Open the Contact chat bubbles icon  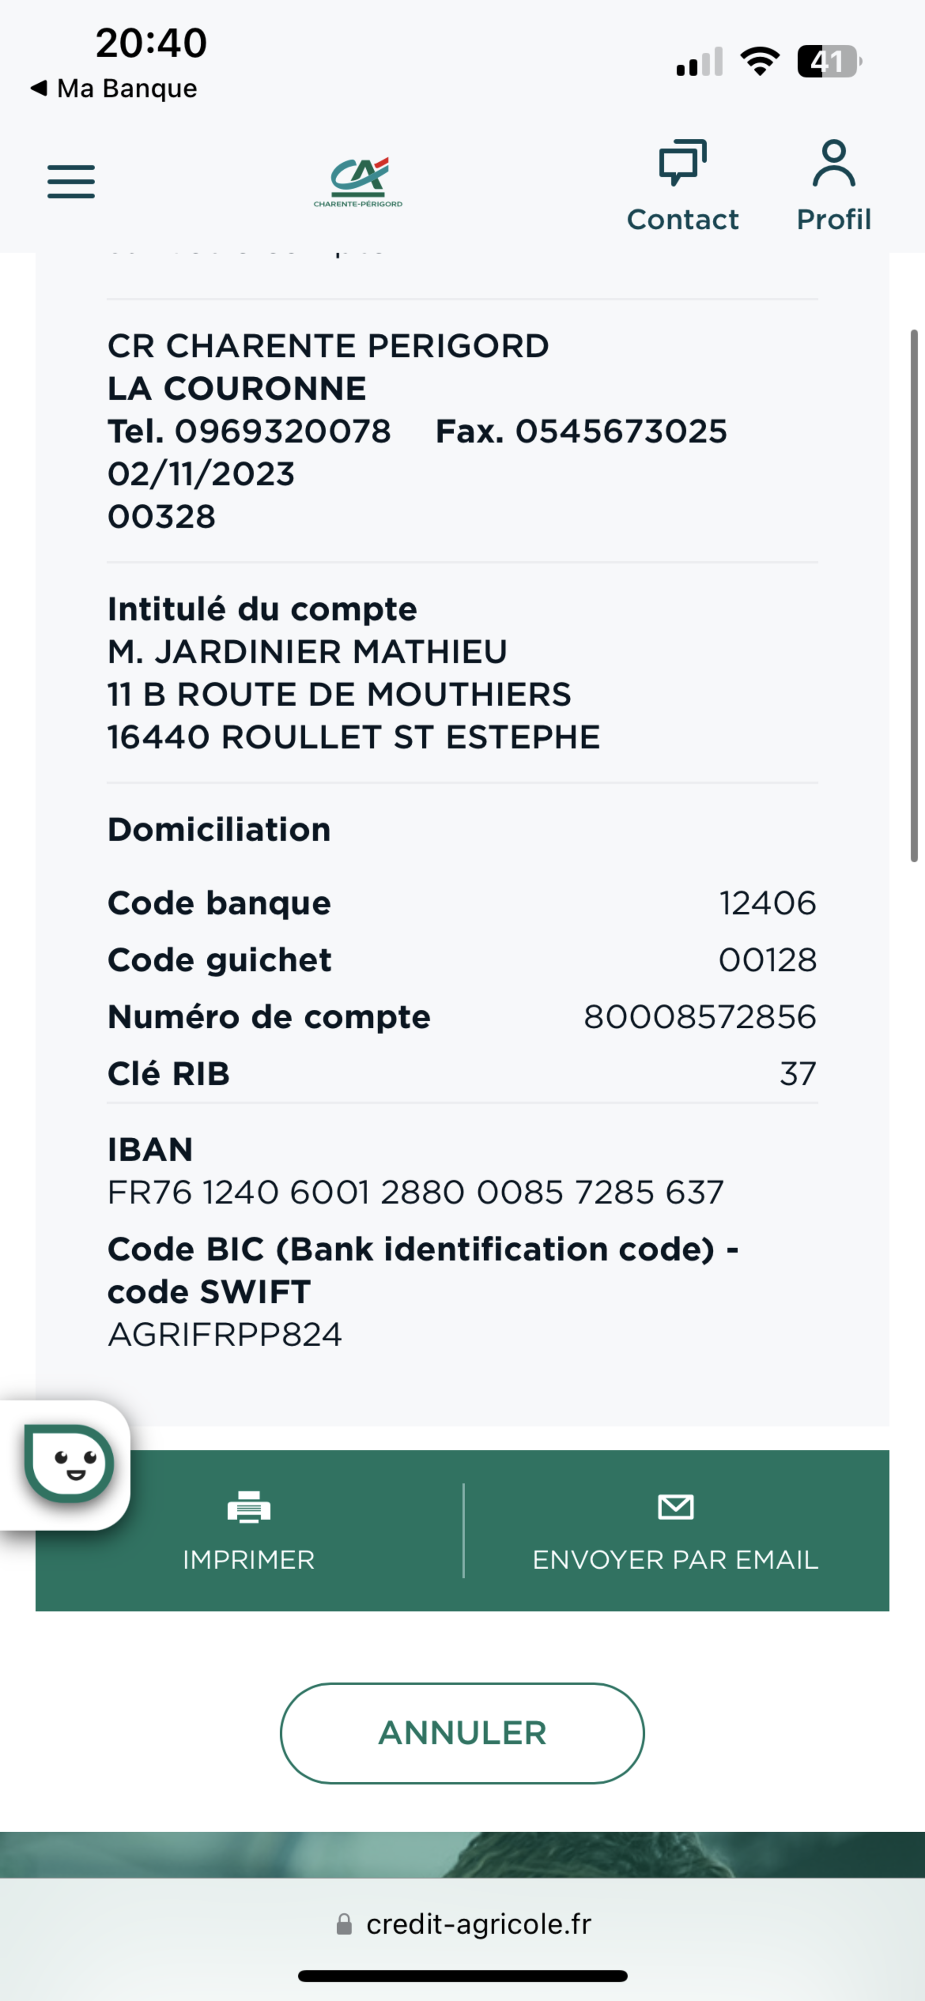[683, 163]
